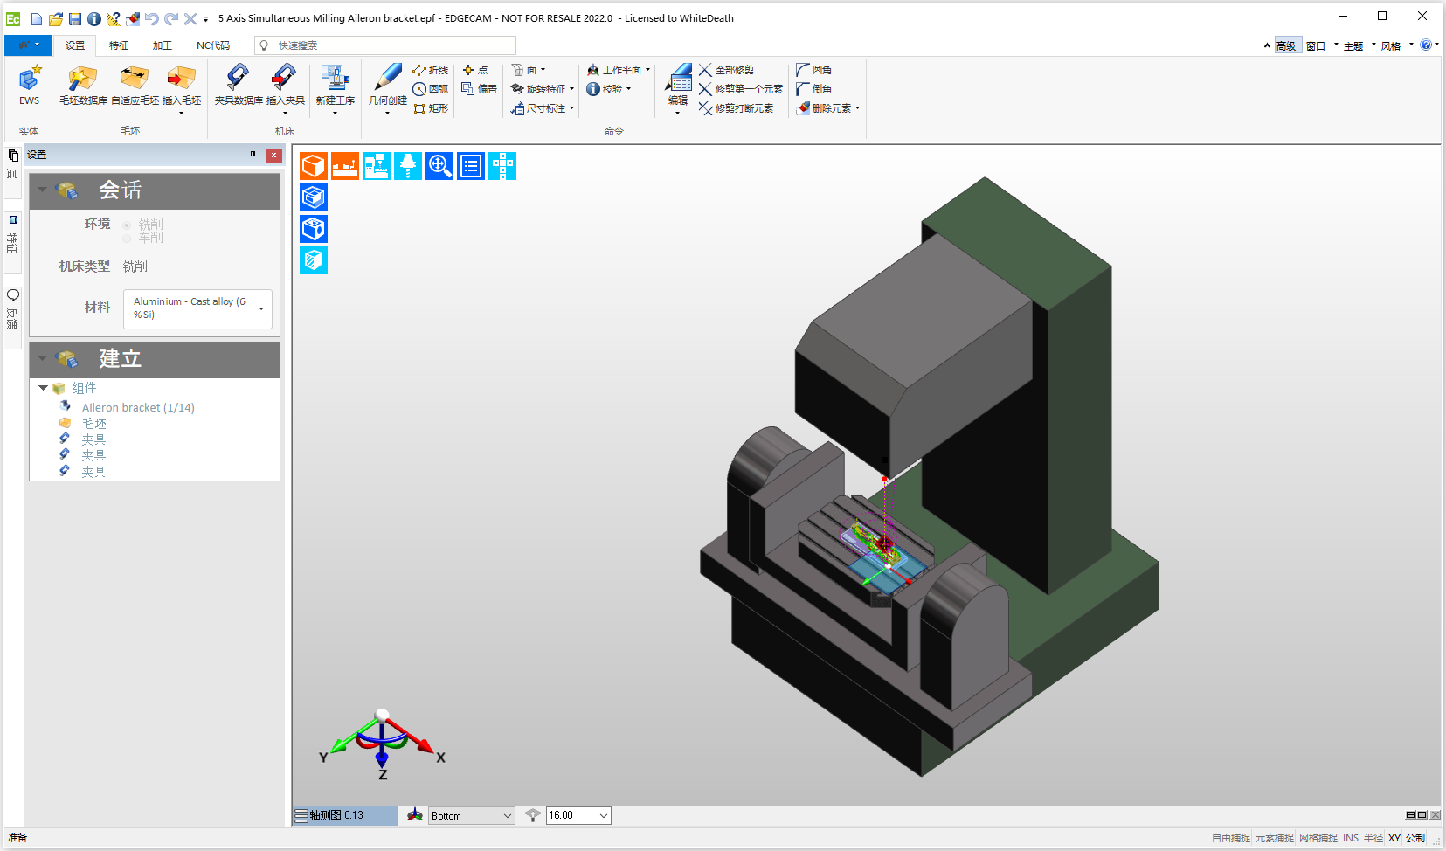
Task: Click inside the 快速搜索 search field
Action: 384,45
